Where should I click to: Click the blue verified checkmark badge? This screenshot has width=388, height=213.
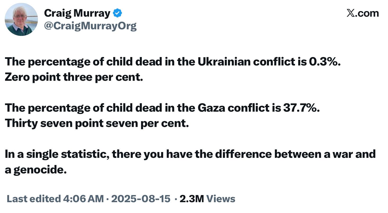(x=117, y=13)
